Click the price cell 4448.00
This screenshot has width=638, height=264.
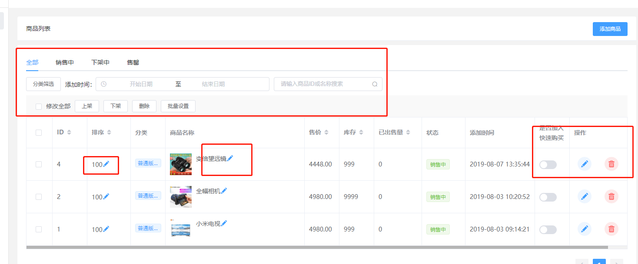coord(320,164)
